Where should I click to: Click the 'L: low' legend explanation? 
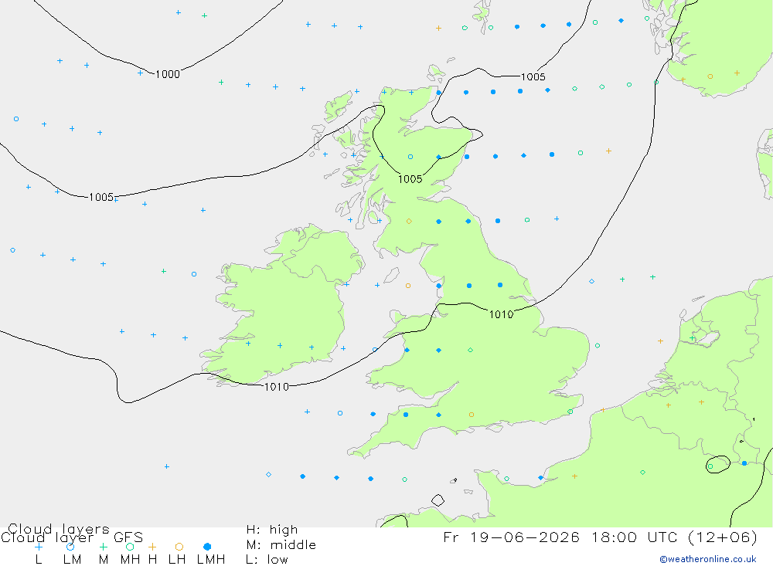click(x=267, y=560)
